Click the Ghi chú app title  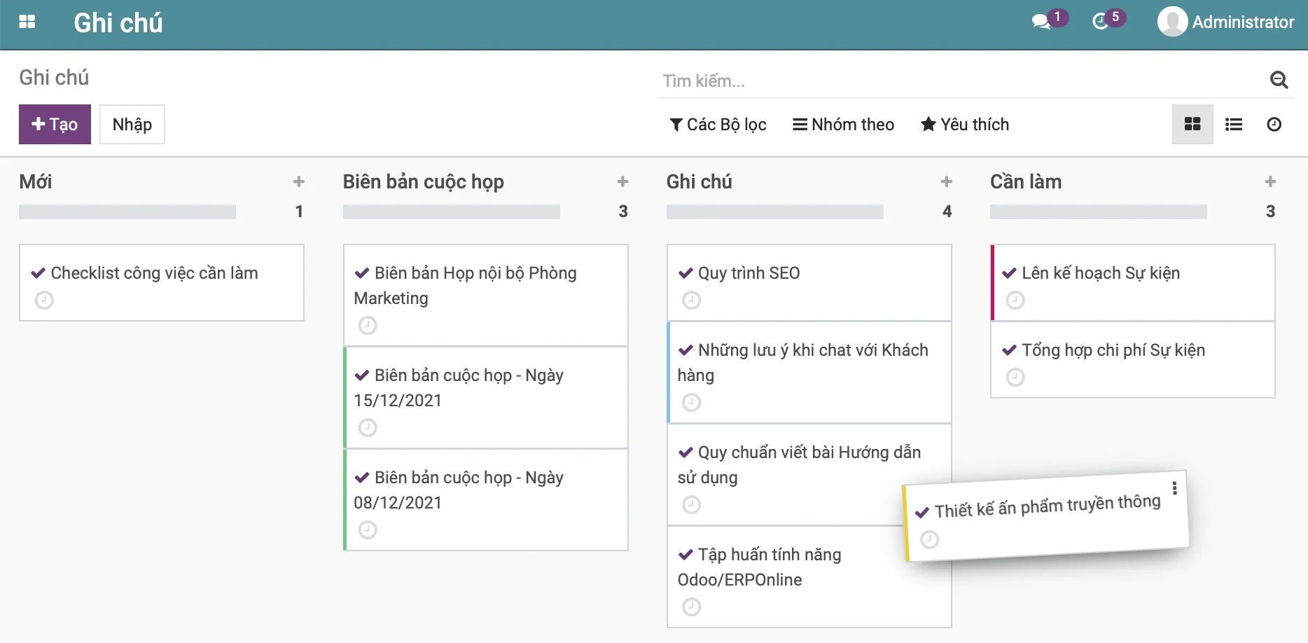point(118,23)
